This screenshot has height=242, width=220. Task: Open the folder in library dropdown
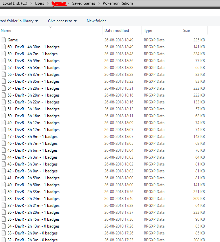(19, 21)
